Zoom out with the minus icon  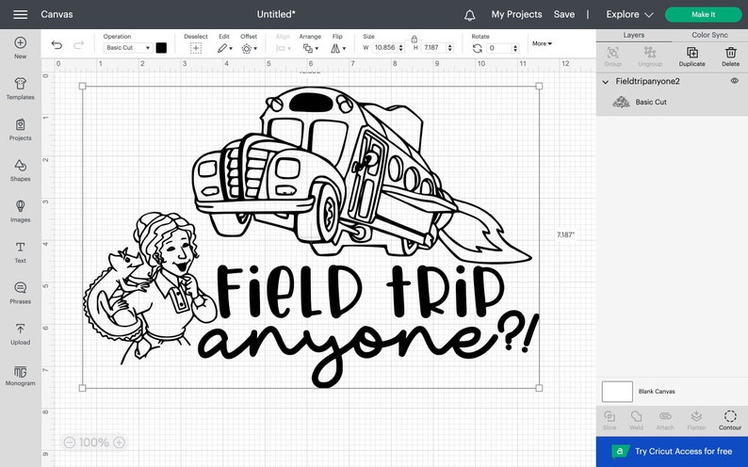click(x=70, y=443)
